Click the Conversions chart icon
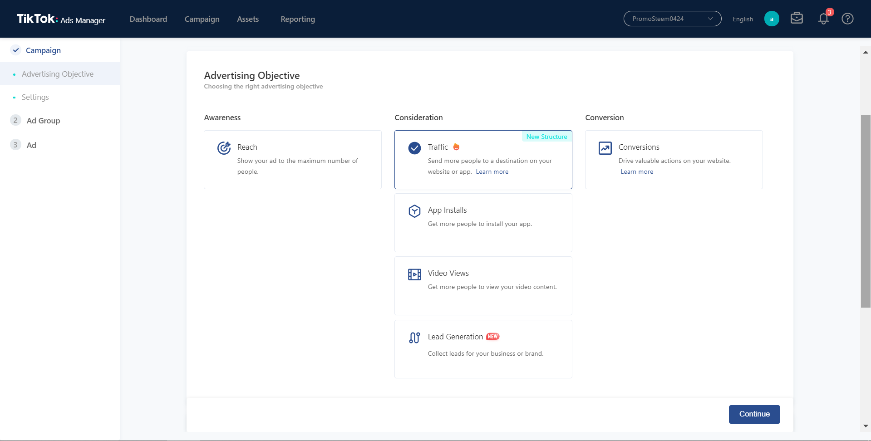 point(605,148)
